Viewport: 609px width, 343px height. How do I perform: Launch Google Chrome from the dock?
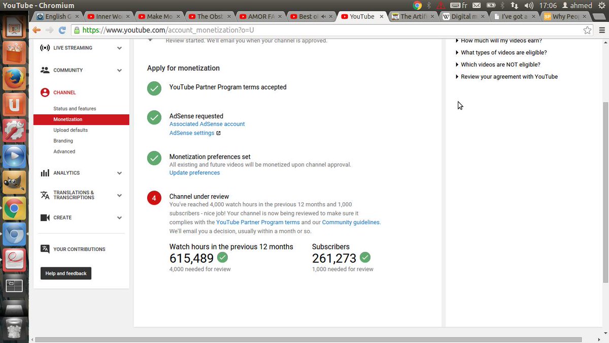(14, 208)
